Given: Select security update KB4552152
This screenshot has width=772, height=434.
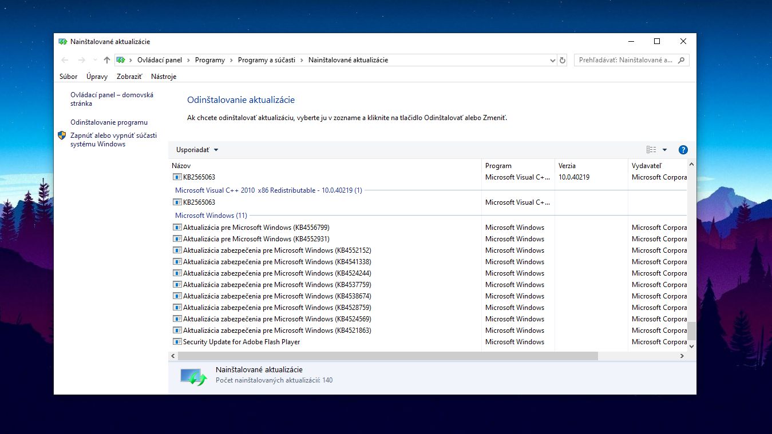Looking at the screenshot, I should pos(428,250).
